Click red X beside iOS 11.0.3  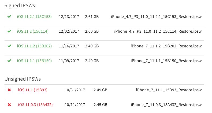point(9,104)
